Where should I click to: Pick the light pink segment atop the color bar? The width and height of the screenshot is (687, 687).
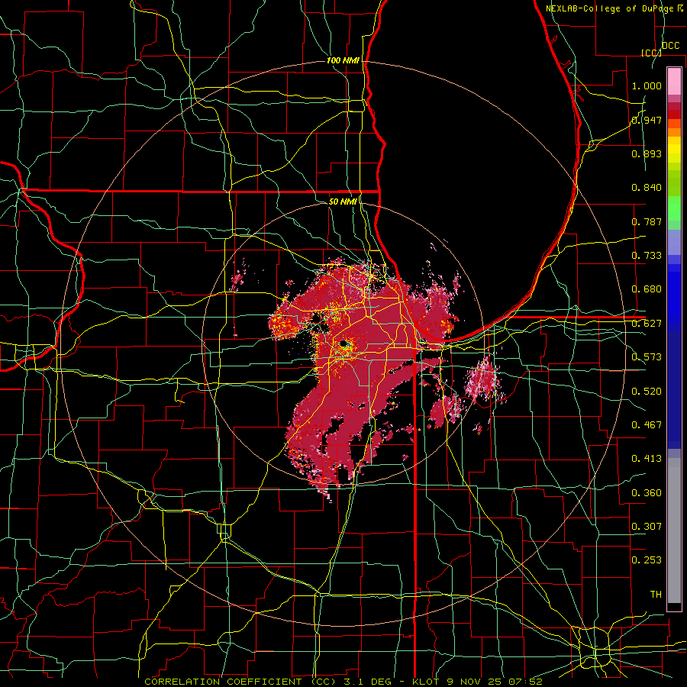[674, 82]
